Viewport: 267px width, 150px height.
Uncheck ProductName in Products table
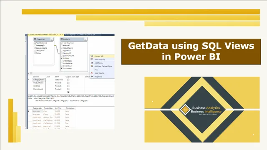coord(62,48)
